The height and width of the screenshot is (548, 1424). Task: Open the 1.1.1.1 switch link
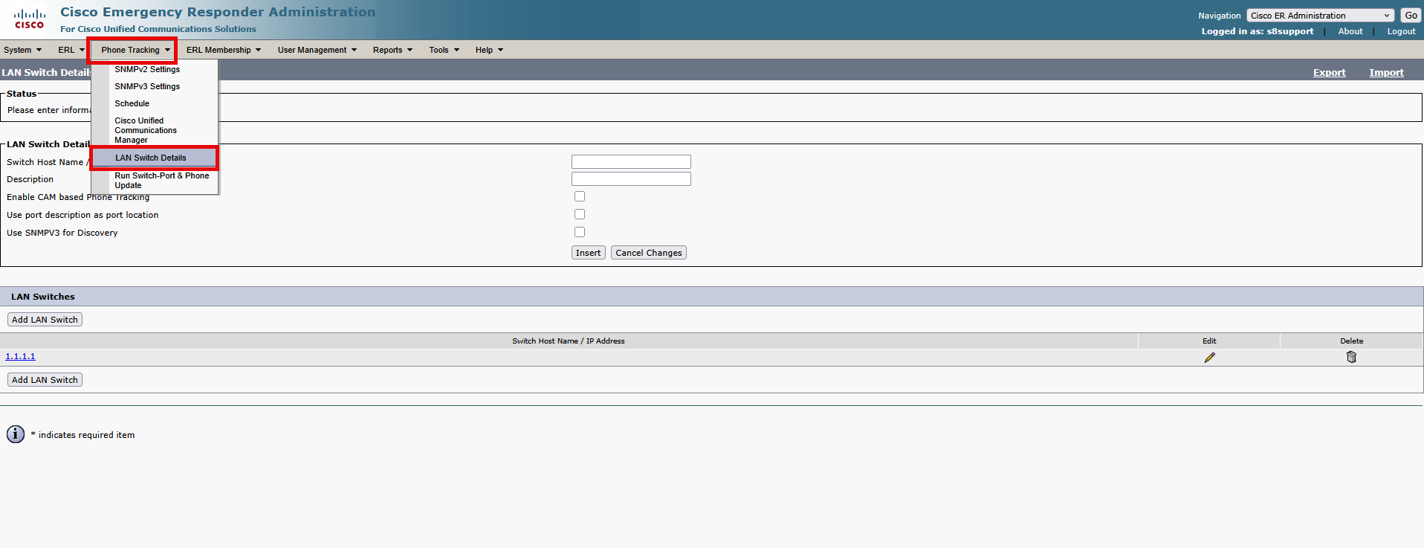tap(20, 356)
